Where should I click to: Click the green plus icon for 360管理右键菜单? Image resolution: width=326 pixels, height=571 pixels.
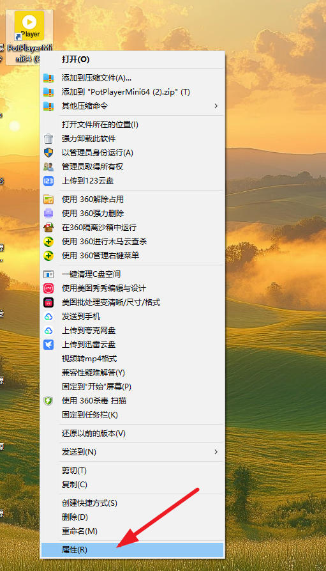48,256
